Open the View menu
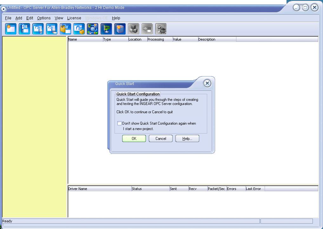Viewport: 323px width, 229px height. click(x=59, y=18)
